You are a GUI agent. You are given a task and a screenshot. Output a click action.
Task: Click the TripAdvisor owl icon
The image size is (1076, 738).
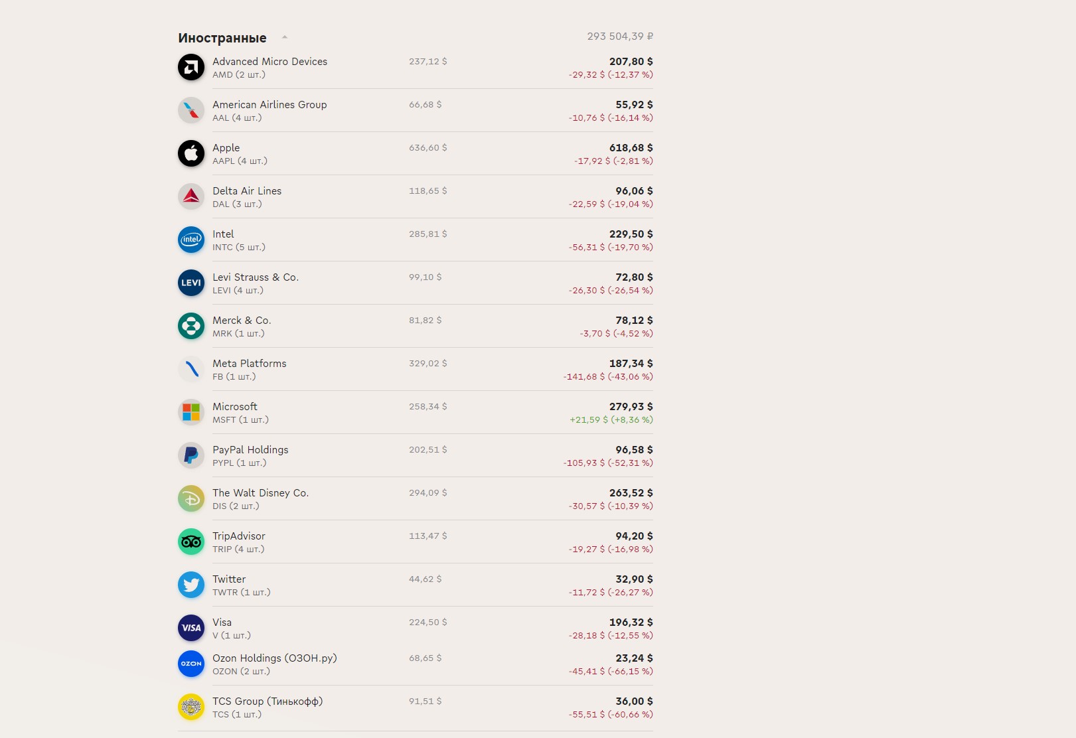pos(191,542)
